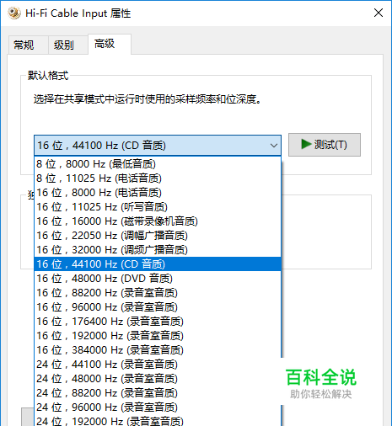Click the speaker icon in the title bar
Viewport: 392px width, 426px height.
(13, 13)
